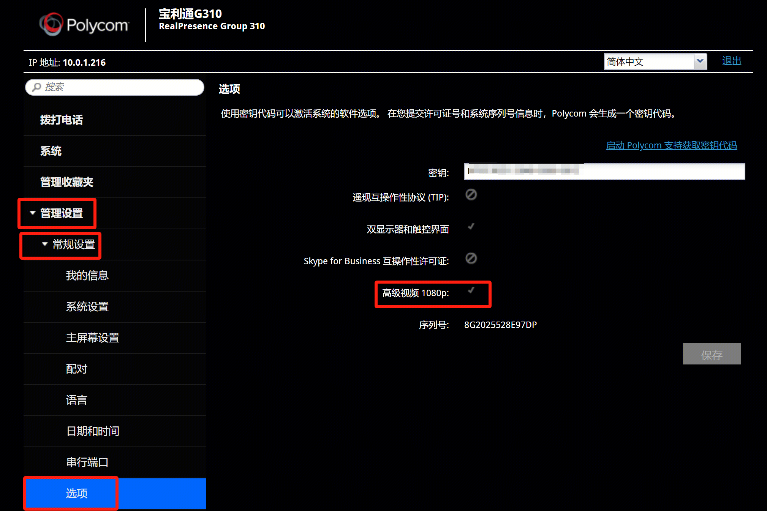Click the 保存 button
Viewport: 767px width, 511px height.
[712, 354]
